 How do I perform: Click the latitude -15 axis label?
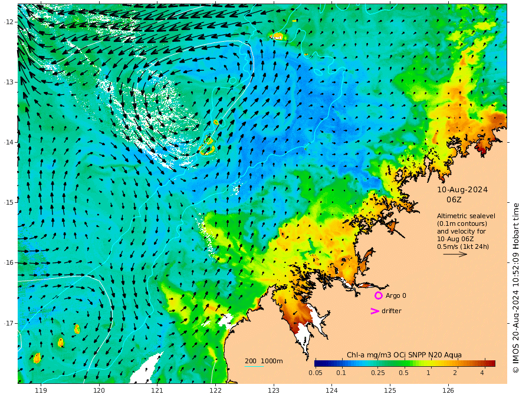pos(9,202)
